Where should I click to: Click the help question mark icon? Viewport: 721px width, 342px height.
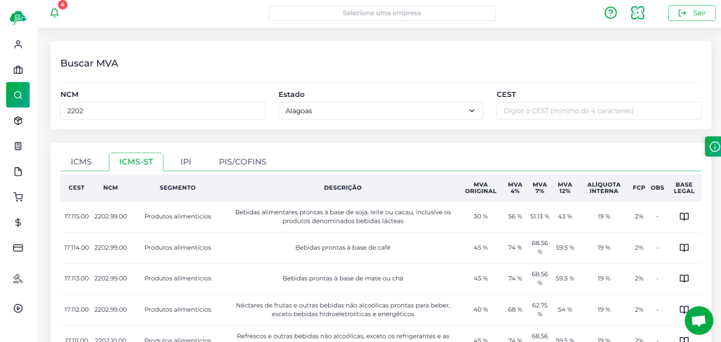tap(610, 13)
